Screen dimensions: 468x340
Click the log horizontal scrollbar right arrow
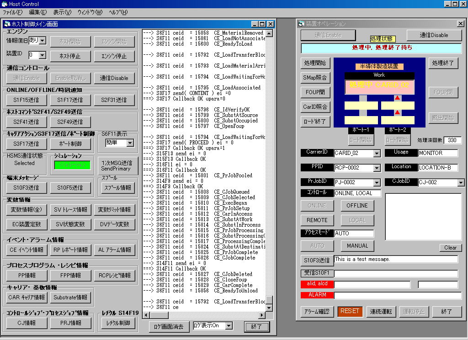[262, 315]
